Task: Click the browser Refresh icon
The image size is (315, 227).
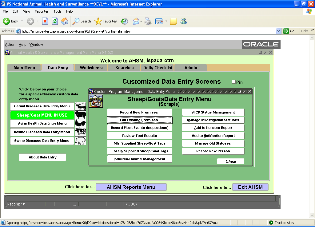Action: tap(55, 21)
